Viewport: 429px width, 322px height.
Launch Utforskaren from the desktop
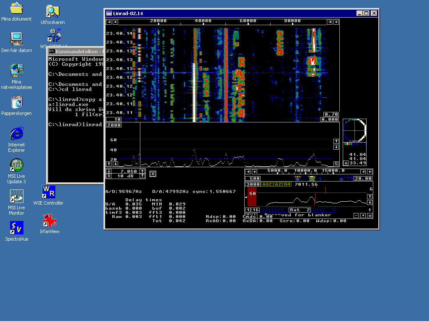click(52, 15)
